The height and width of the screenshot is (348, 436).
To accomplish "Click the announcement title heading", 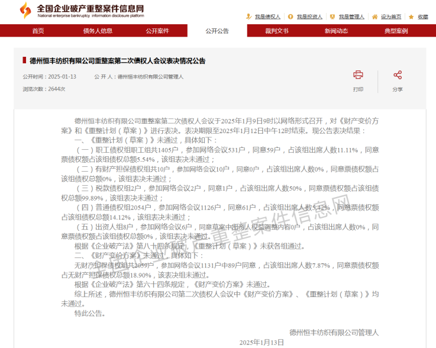I will (x=118, y=60).
